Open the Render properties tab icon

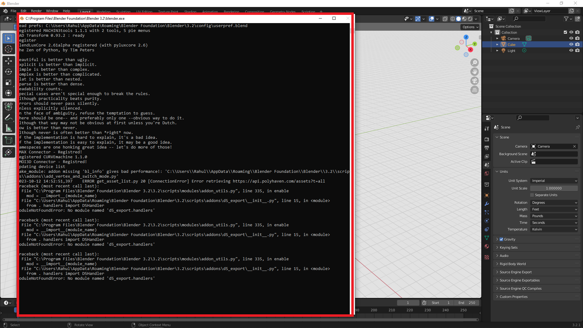[487, 139]
